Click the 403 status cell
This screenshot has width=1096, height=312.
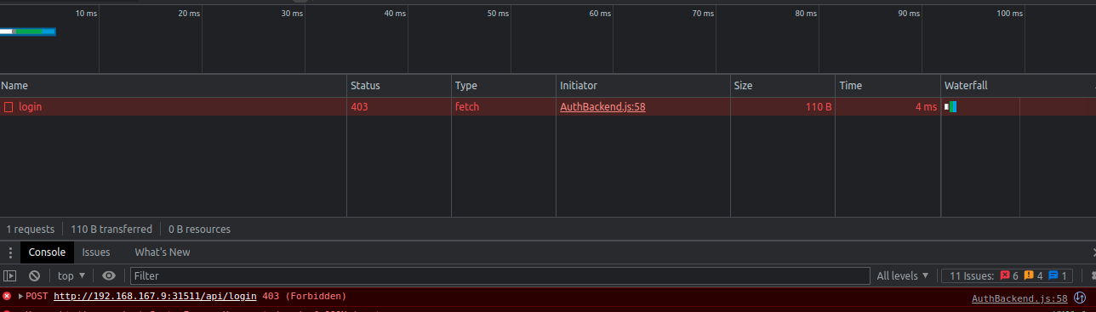399,107
